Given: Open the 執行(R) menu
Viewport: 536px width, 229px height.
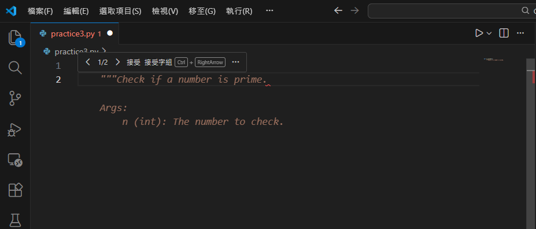Looking at the screenshot, I should pos(239,12).
